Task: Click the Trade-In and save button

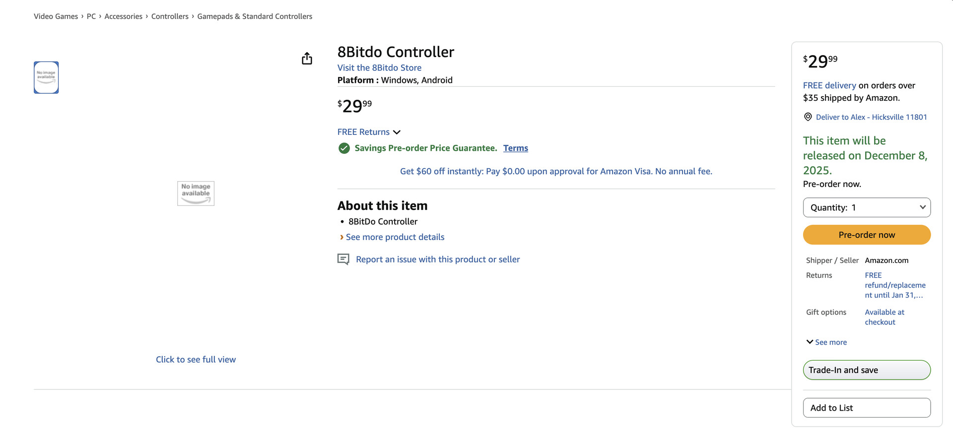Action: click(x=866, y=370)
